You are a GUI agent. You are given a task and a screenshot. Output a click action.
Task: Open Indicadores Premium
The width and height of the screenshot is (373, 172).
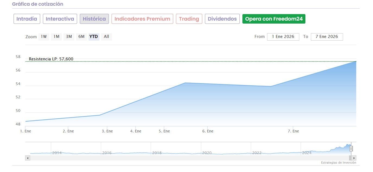[x=142, y=19]
